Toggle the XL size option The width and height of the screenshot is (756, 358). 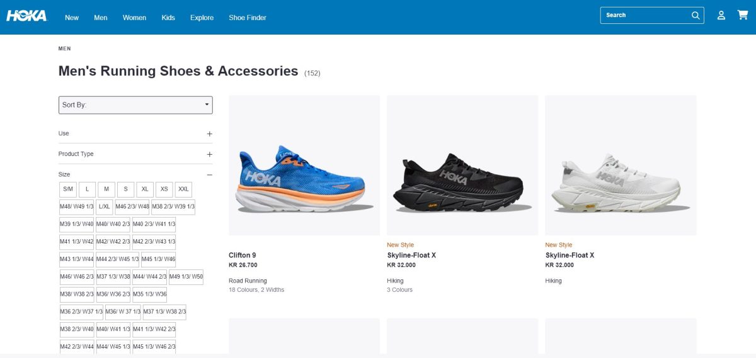(x=145, y=189)
